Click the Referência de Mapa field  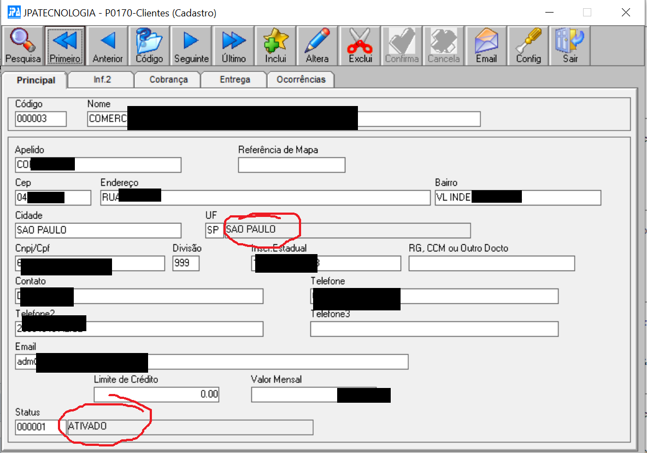click(x=292, y=164)
